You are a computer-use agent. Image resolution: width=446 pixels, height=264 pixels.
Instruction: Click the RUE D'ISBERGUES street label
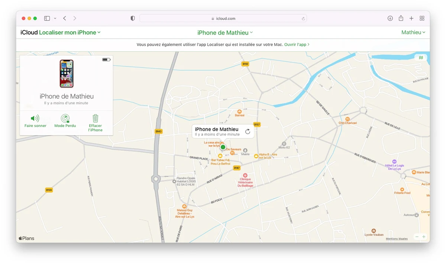365,158
